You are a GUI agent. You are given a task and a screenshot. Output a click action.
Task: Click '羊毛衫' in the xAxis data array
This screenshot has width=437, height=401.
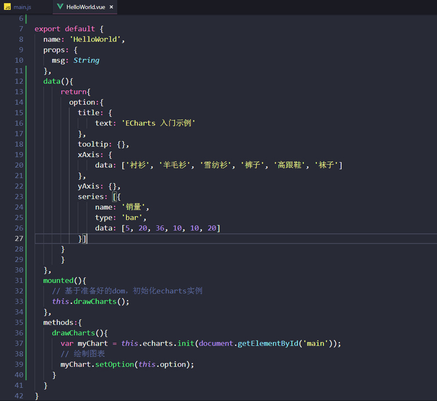[175, 165]
